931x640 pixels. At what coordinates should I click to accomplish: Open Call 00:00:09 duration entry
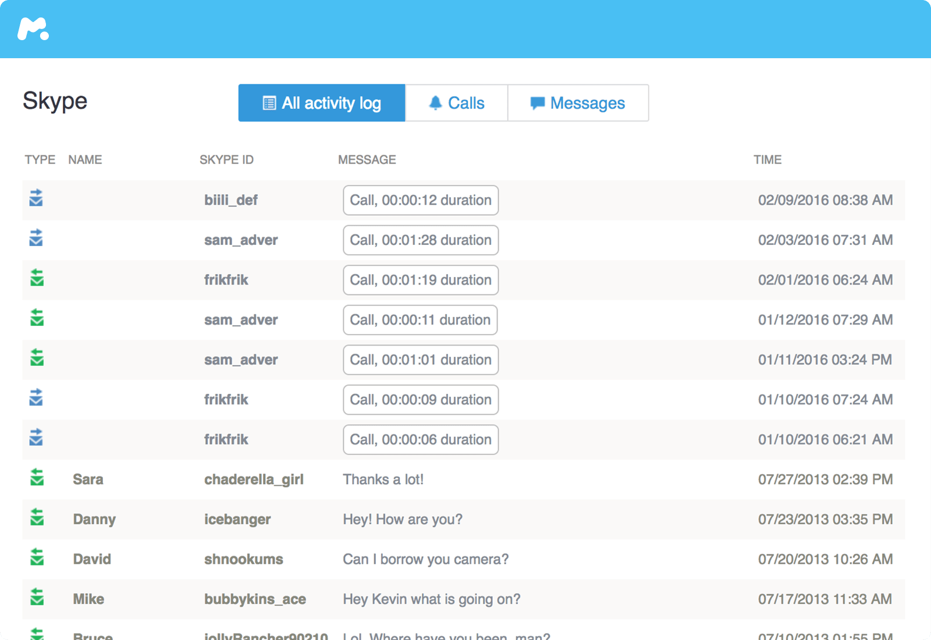coord(421,400)
